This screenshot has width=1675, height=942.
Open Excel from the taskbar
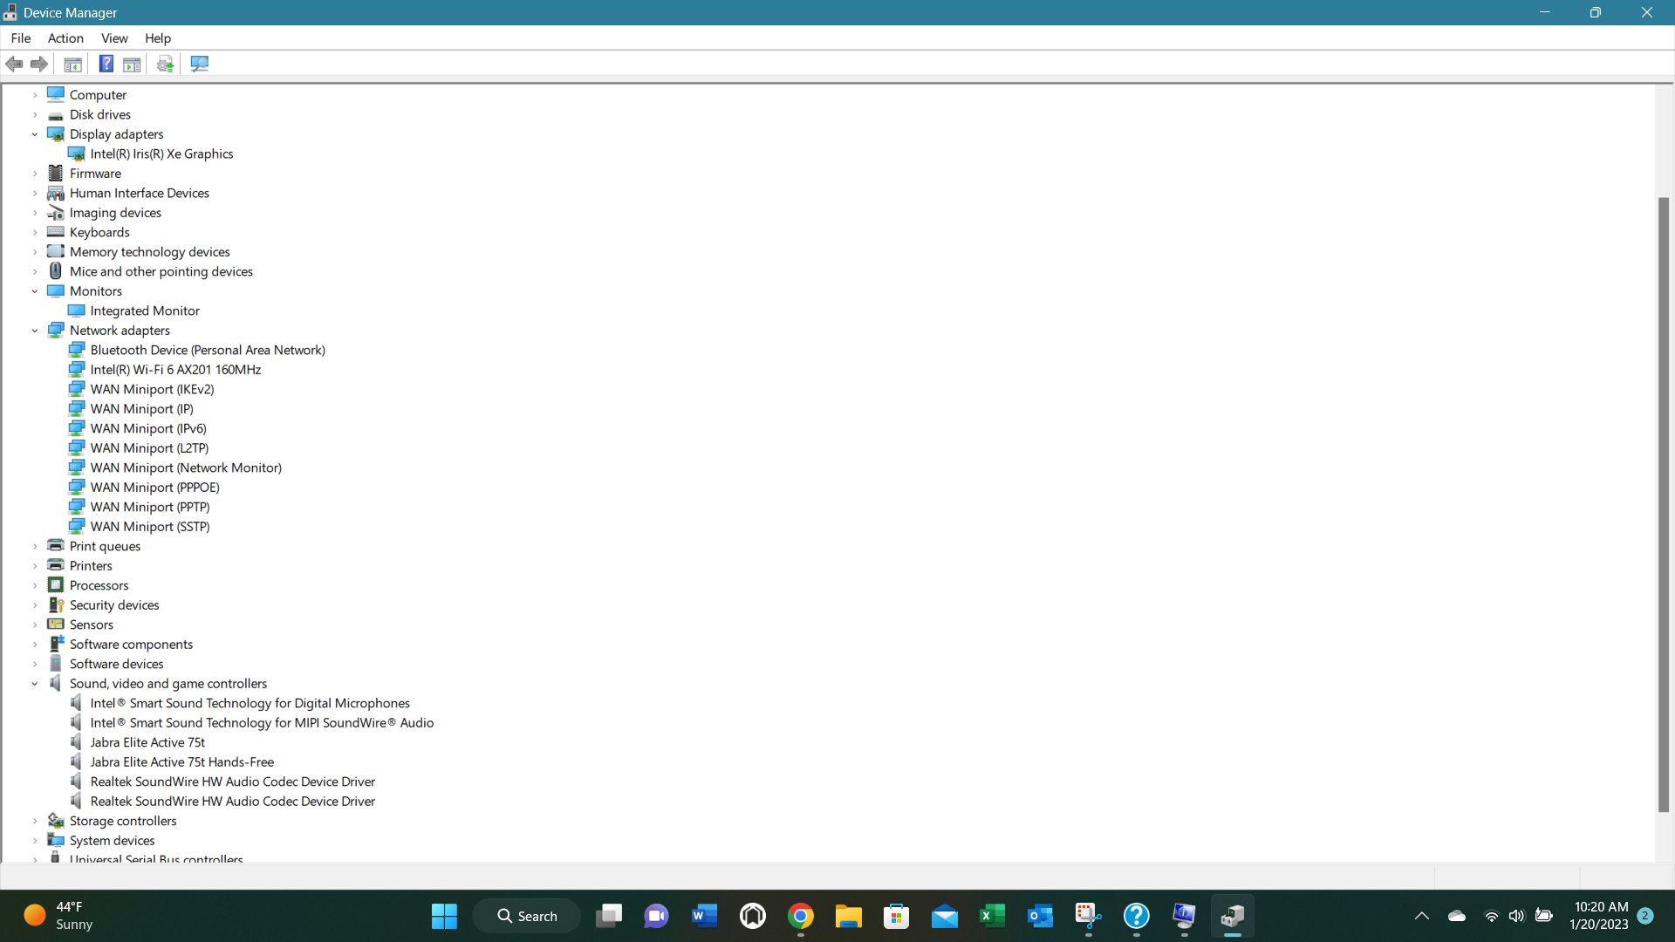[x=992, y=916]
